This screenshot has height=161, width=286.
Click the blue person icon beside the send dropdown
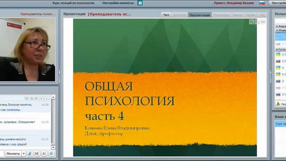coord(30,154)
